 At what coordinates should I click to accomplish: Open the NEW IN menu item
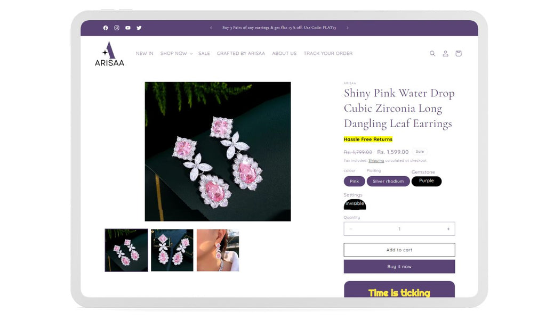click(x=144, y=53)
